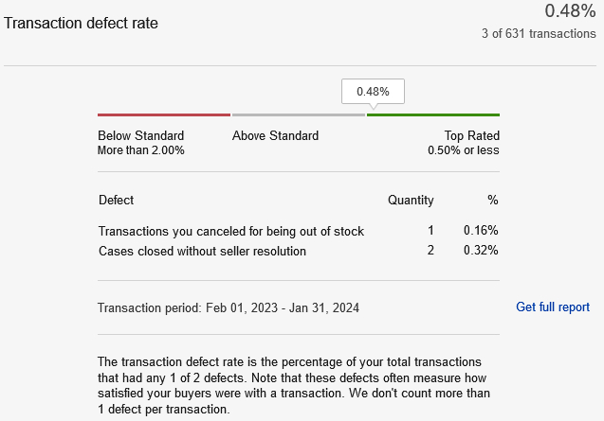The image size is (604, 421).
Task: Click the Above Standard label
Action: 275,135
